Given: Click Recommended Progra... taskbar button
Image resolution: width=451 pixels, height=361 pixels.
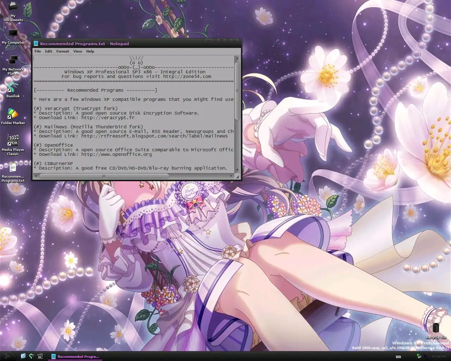Looking at the screenshot, I should pyautogui.click(x=75, y=356).
